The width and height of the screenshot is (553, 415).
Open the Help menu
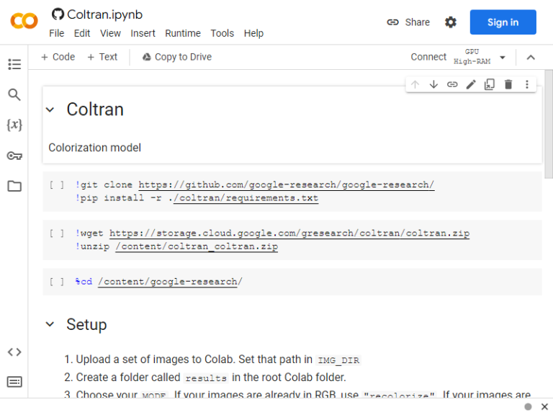[x=253, y=33]
